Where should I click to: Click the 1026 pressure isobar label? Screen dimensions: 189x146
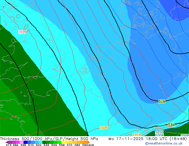pyautogui.click(x=22, y=32)
